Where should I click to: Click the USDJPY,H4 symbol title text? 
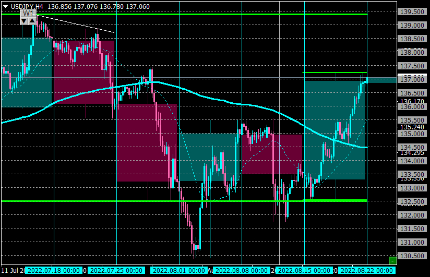click(x=27, y=7)
